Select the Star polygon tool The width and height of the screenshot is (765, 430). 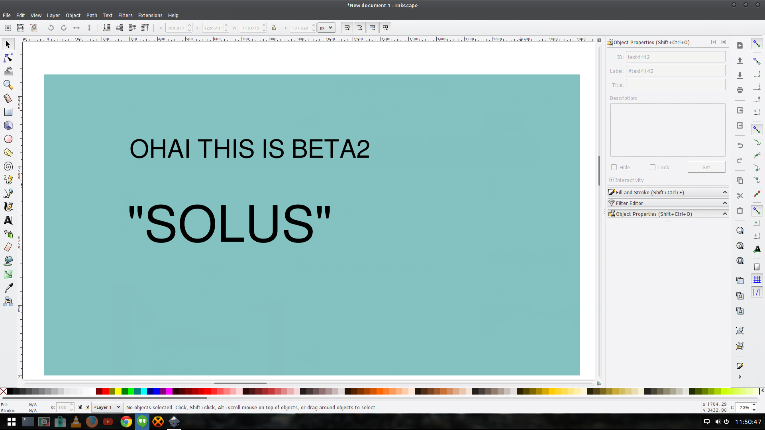(8, 152)
